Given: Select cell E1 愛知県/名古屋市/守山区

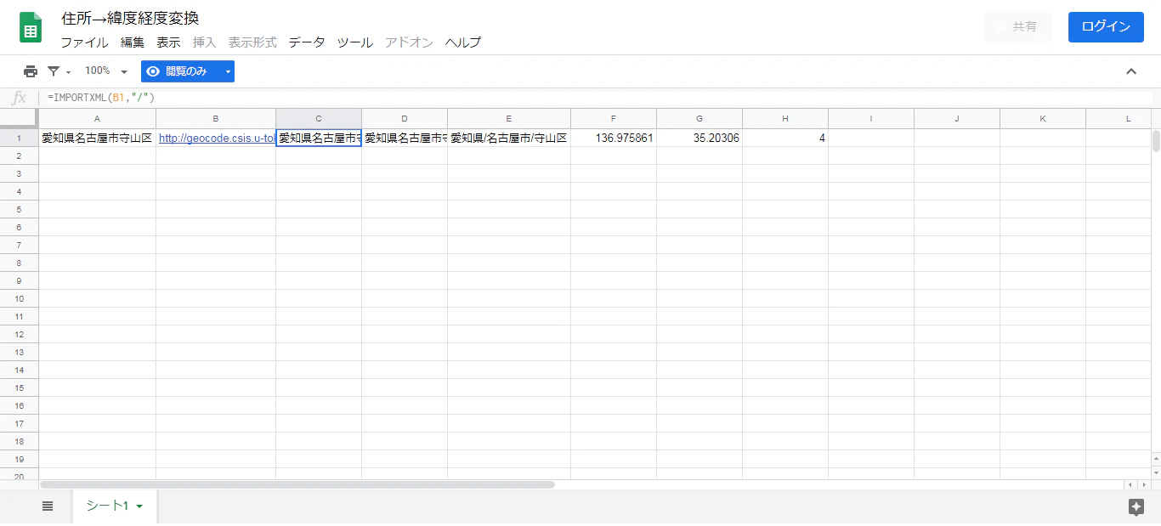Looking at the screenshot, I should 509,138.
